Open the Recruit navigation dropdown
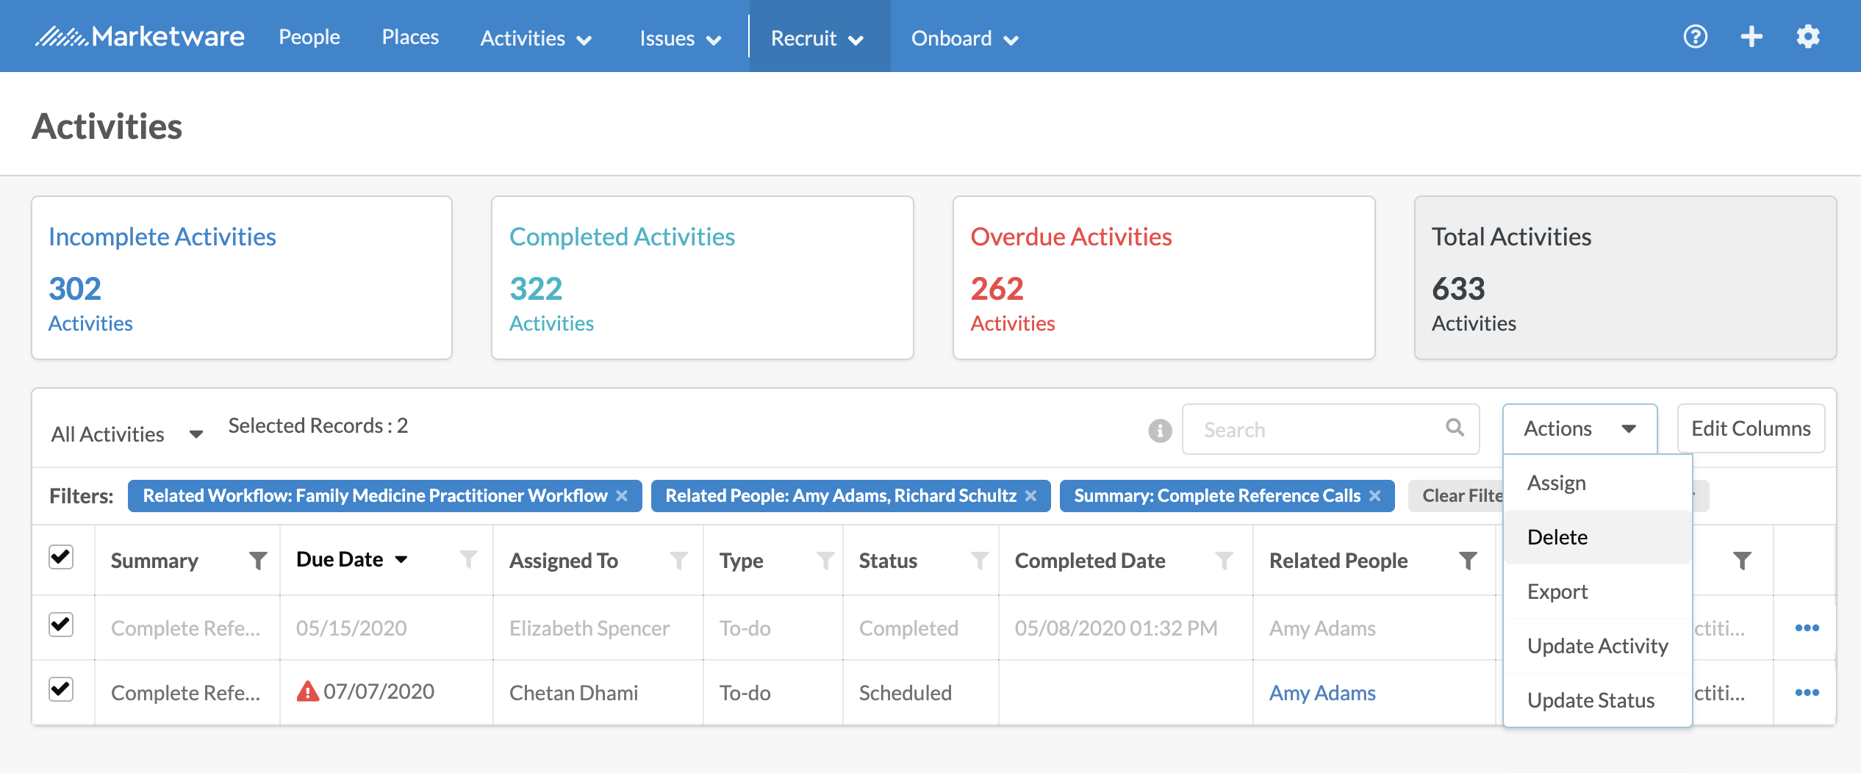Image resolution: width=1861 pixels, height=773 pixels. (x=817, y=38)
